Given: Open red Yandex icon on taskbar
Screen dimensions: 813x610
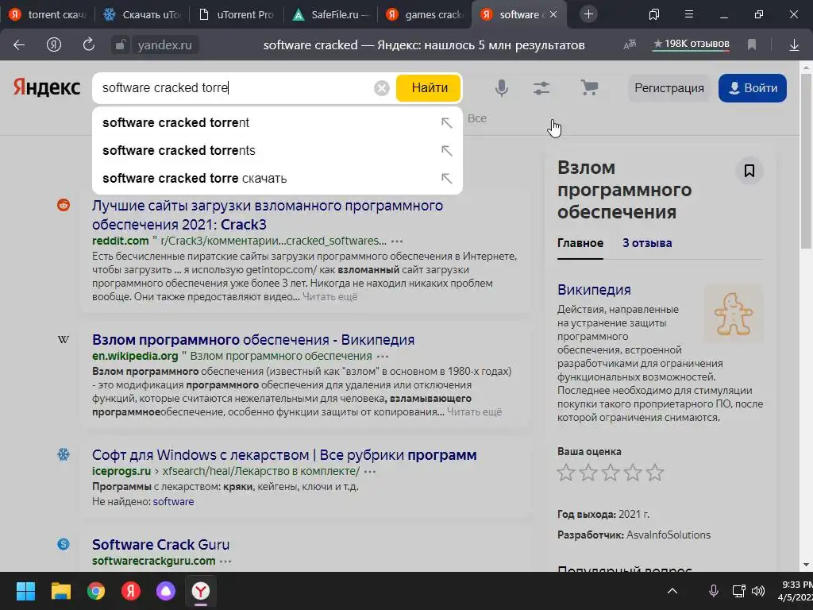Looking at the screenshot, I should pos(131,591).
